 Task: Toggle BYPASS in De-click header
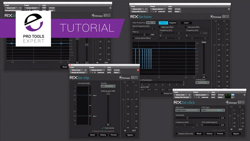click(221, 95)
